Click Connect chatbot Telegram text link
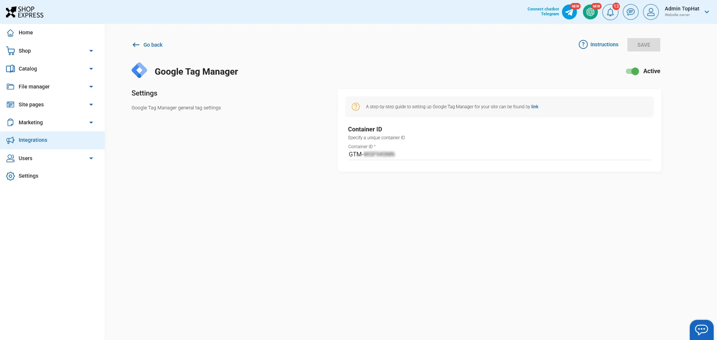 pyautogui.click(x=543, y=12)
